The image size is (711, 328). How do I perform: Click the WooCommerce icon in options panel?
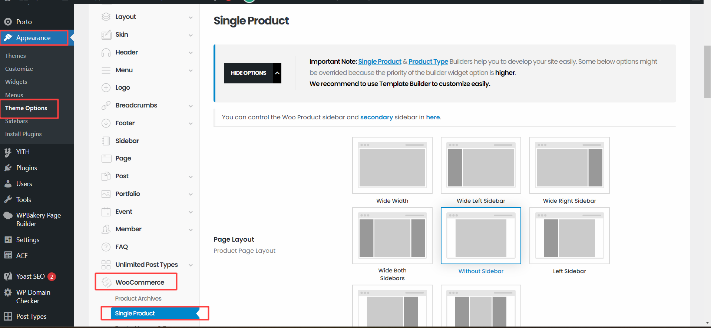pos(107,282)
